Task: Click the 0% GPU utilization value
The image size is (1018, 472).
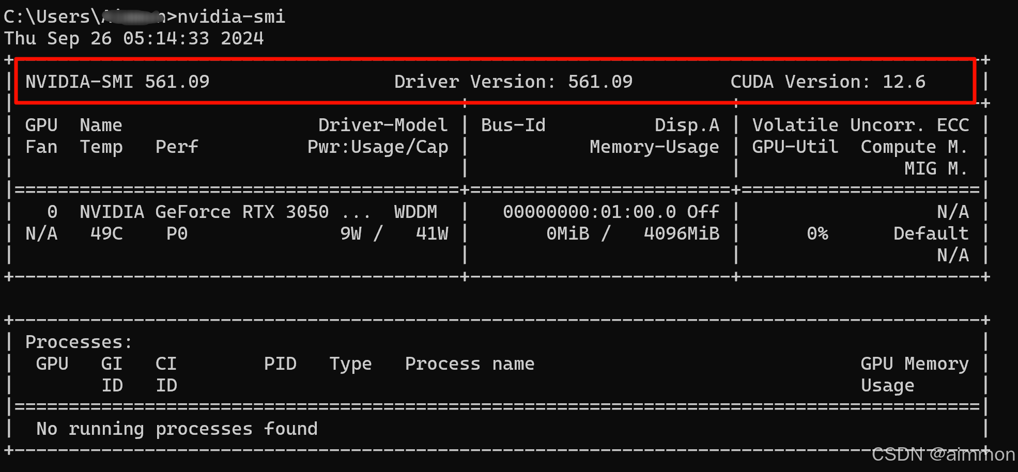Action: pyautogui.click(x=817, y=233)
